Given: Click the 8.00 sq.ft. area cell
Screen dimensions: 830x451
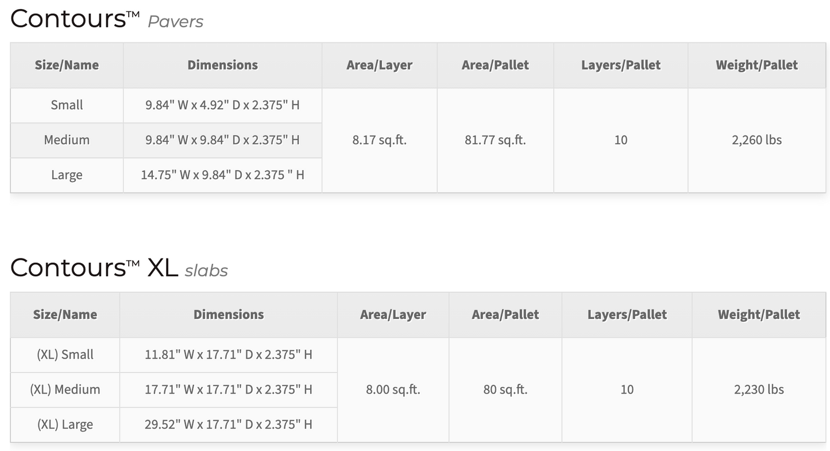Looking at the screenshot, I should point(393,390).
